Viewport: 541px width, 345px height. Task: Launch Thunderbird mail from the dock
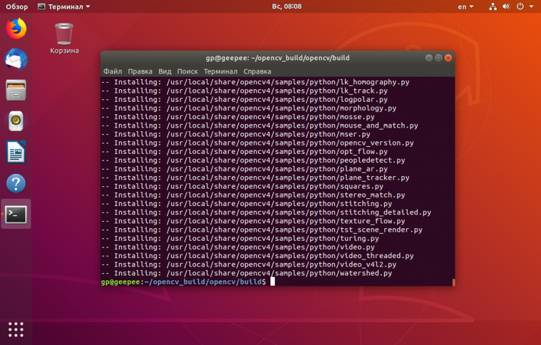(16, 59)
